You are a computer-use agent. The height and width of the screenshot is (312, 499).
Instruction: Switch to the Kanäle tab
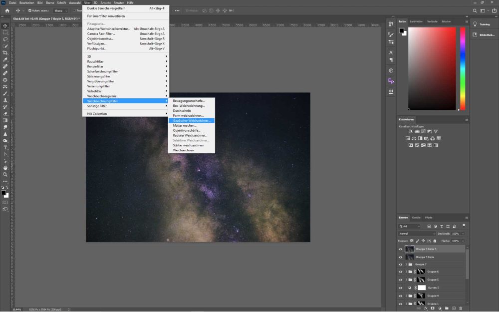click(416, 217)
